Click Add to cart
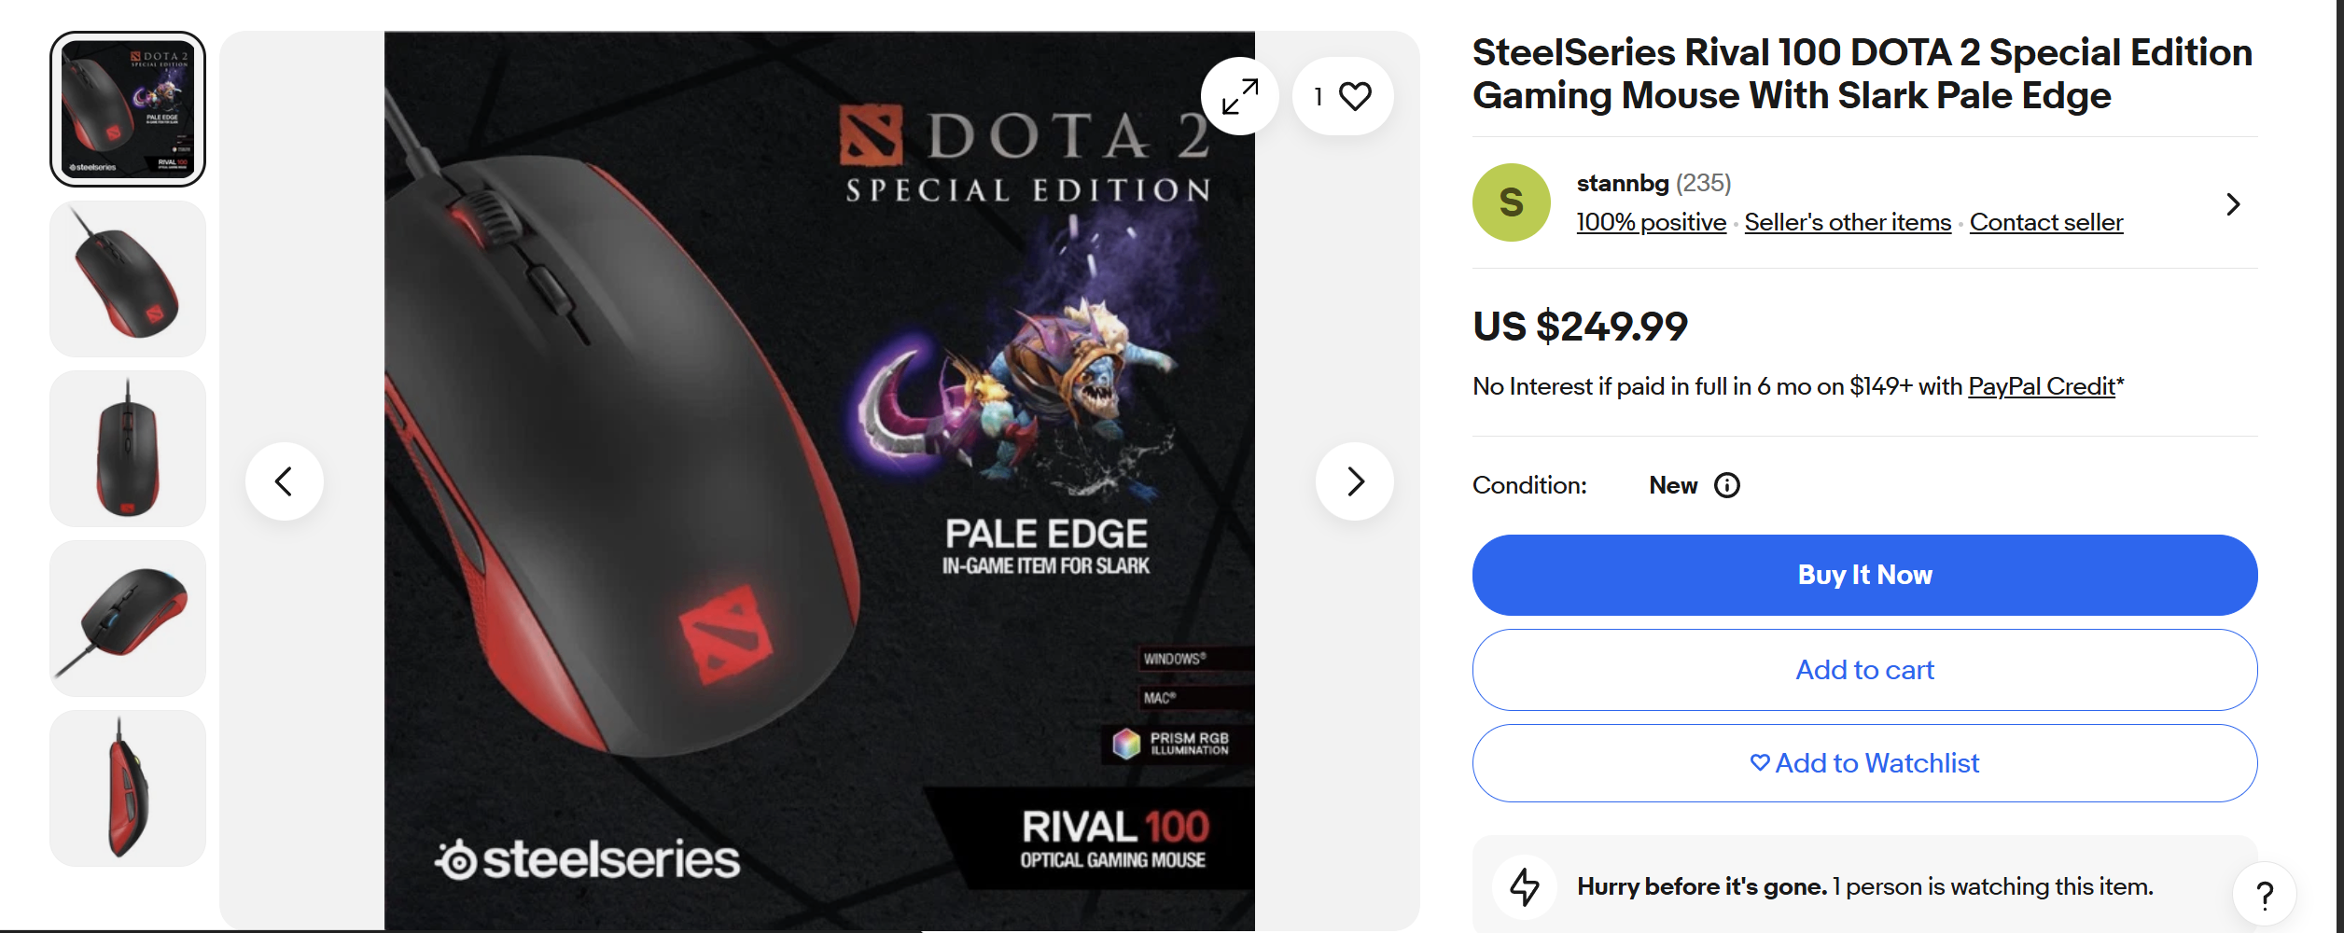2344x933 pixels. [x=1864, y=670]
